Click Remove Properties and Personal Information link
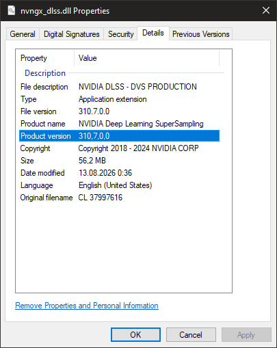277x348 pixels. tap(87, 306)
